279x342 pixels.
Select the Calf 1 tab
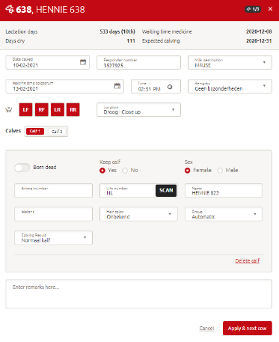pos(35,131)
